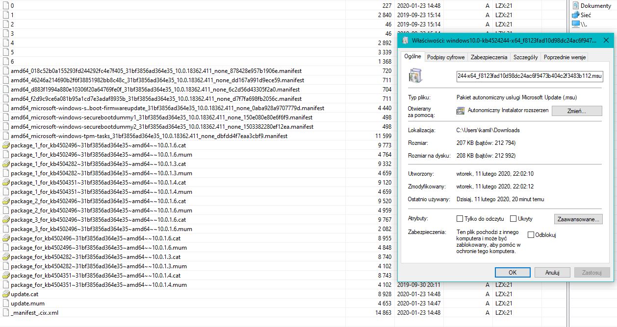Click the catalog icon of package_for_kb4504282 1.3.cat
617x327 pixels.
[6, 257]
